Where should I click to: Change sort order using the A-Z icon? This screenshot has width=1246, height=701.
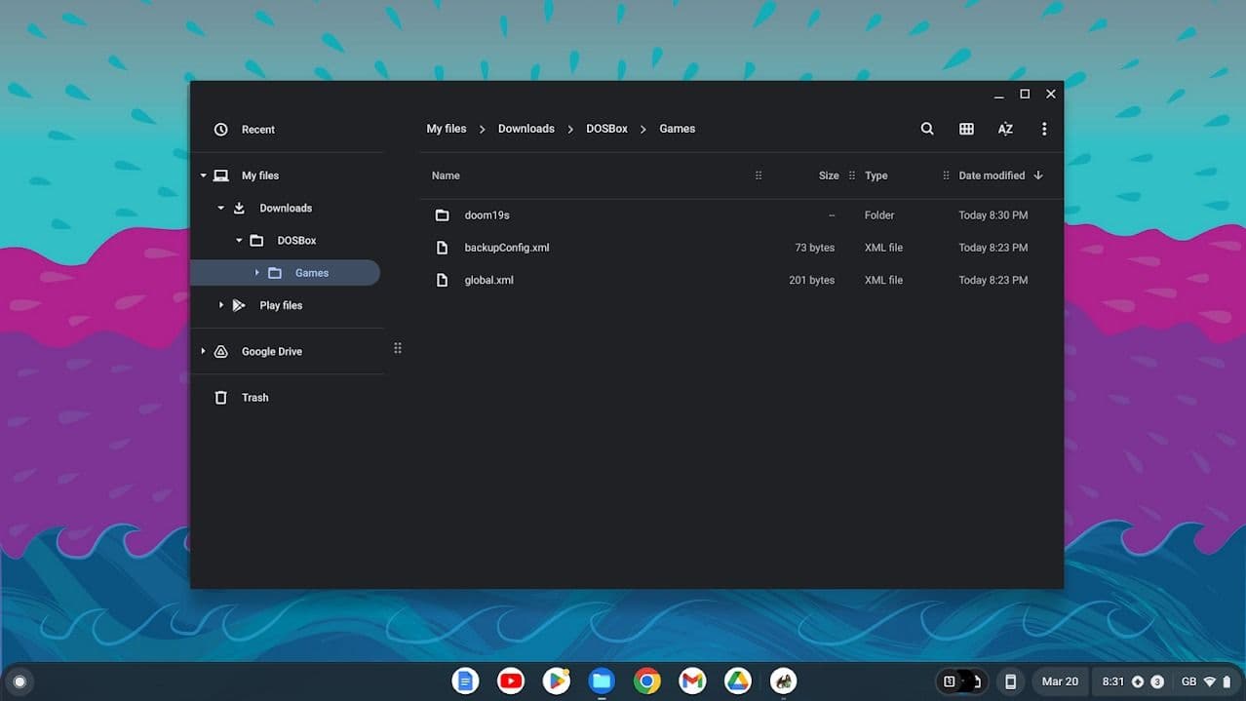point(1004,128)
